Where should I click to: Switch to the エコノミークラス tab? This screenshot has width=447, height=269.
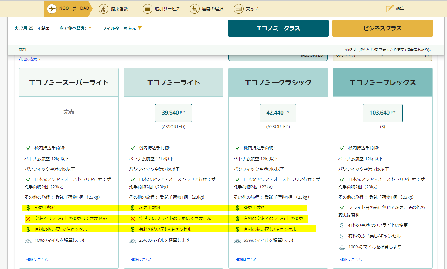point(278,28)
